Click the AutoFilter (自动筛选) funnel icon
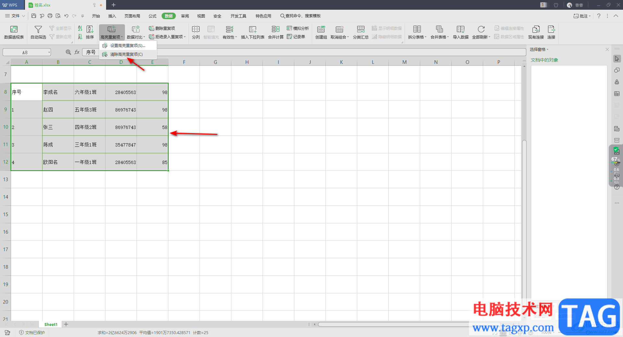 pos(38,29)
